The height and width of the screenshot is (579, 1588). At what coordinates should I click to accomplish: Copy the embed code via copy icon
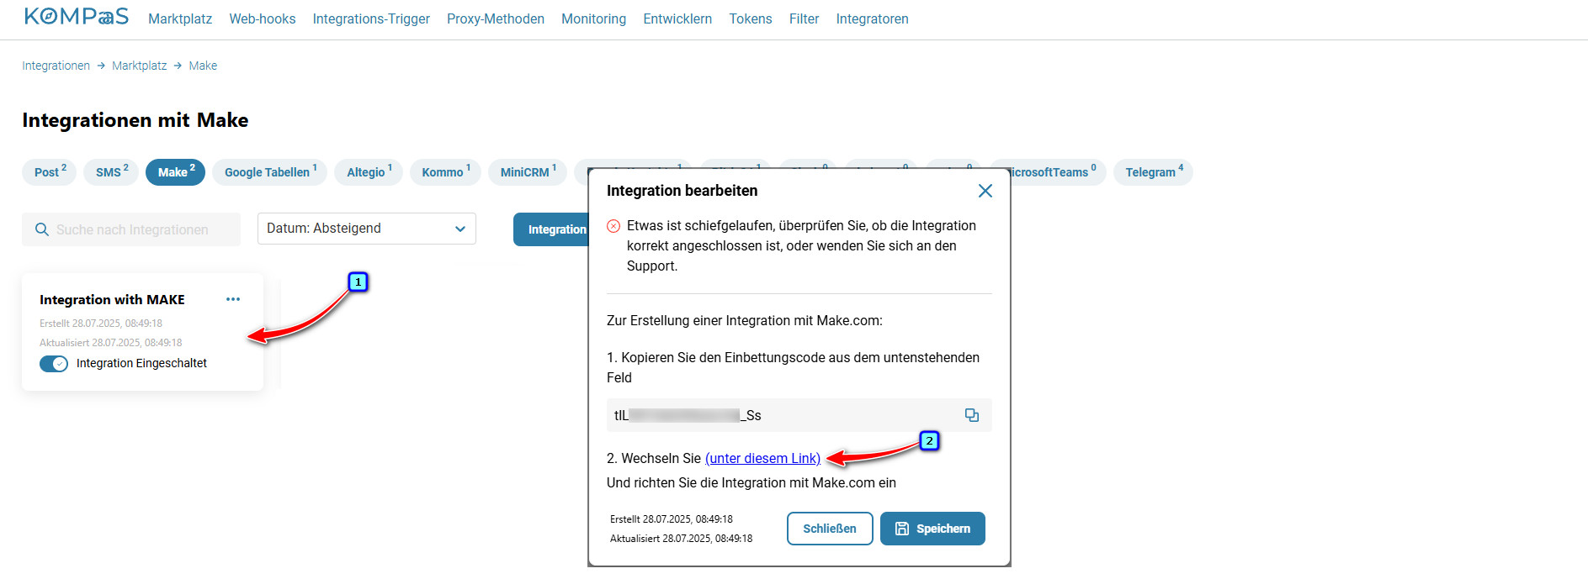click(x=972, y=415)
